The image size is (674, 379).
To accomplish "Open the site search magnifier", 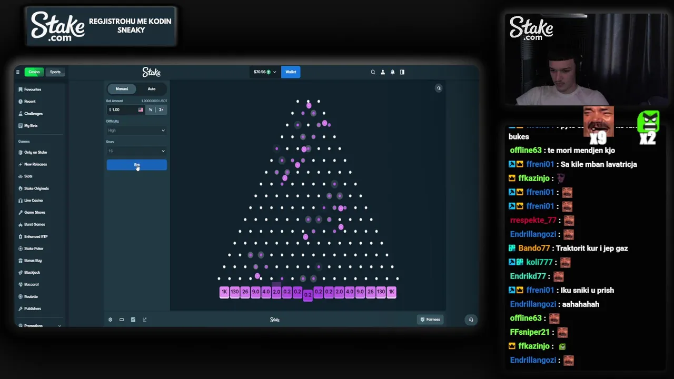I will pyautogui.click(x=373, y=72).
